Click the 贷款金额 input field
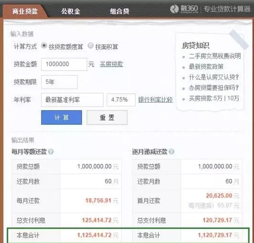 pyautogui.click(x=64, y=64)
